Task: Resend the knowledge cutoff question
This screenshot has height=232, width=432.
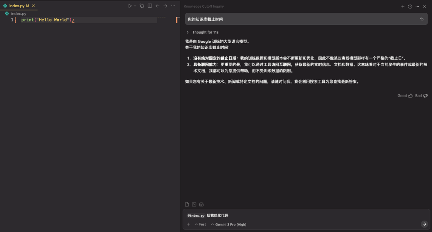Action: click(x=422, y=18)
